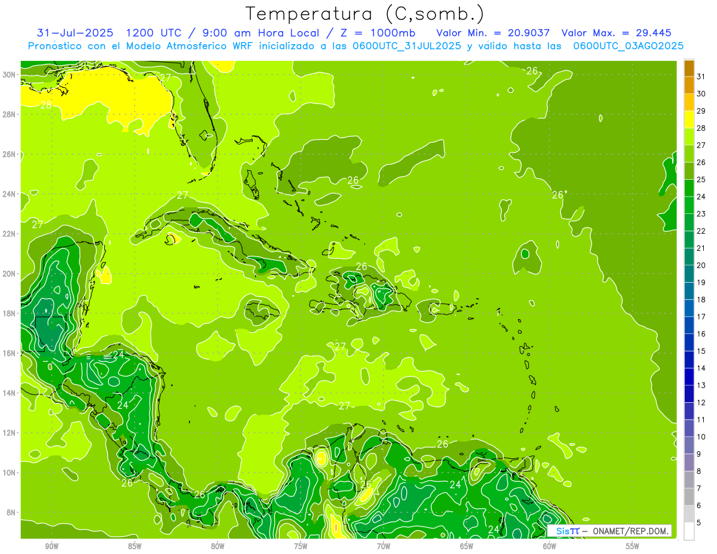Click the 'Valor Max. = 29.445' text
The width and height of the screenshot is (717, 554).
point(617,33)
